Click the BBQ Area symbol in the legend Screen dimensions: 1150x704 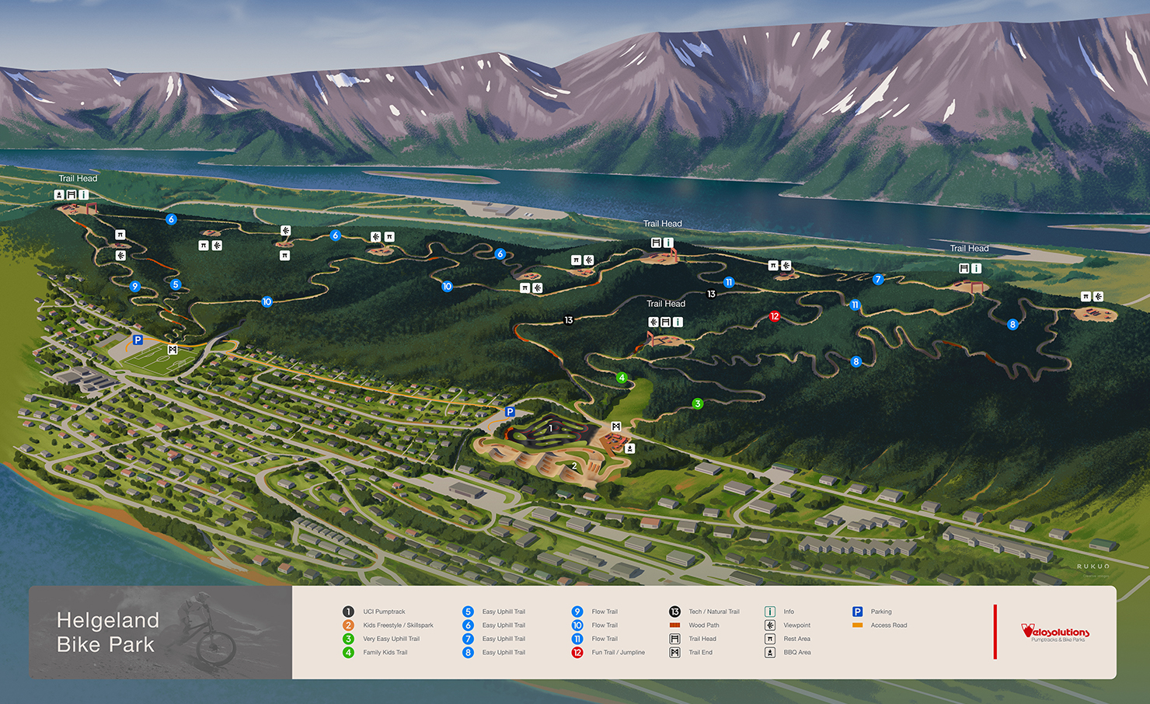coord(770,652)
